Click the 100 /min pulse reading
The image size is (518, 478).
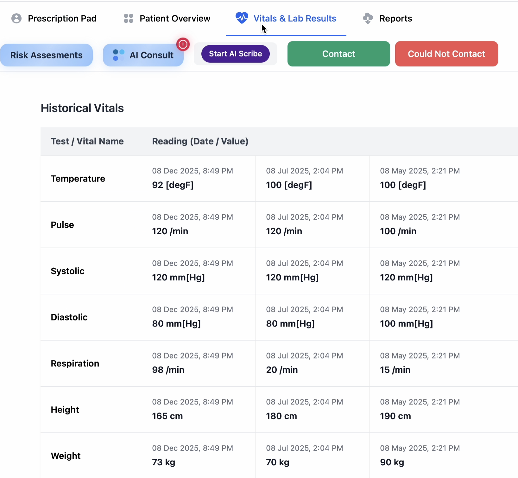pyautogui.click(x=398, y=231)
